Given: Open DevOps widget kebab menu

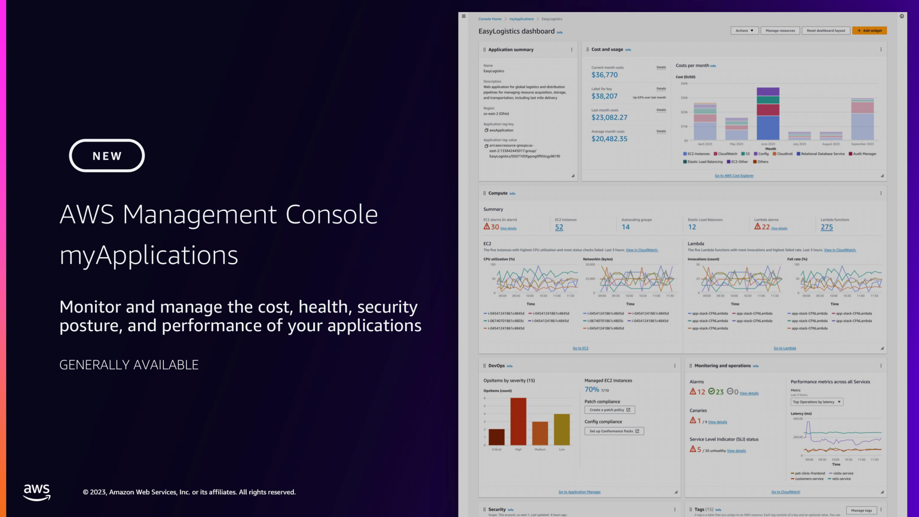Looking at the screenshot, I should click(x=674, y=366).
